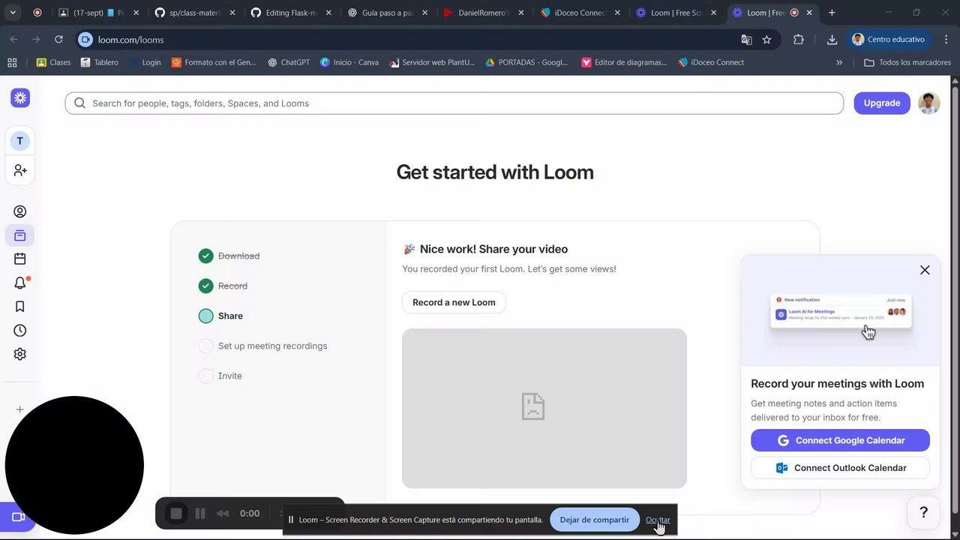The image size is (960, 540).
Task: Open the browser apps grid icon
Action: tap(12, 62)
